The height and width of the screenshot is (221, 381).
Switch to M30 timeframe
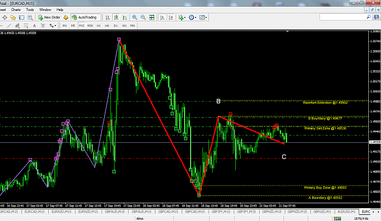point(90,26)
